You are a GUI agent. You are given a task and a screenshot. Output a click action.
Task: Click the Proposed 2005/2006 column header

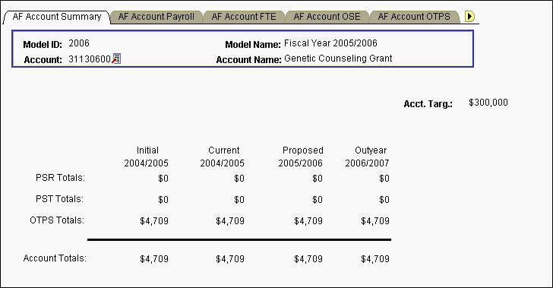pos(301,157)
